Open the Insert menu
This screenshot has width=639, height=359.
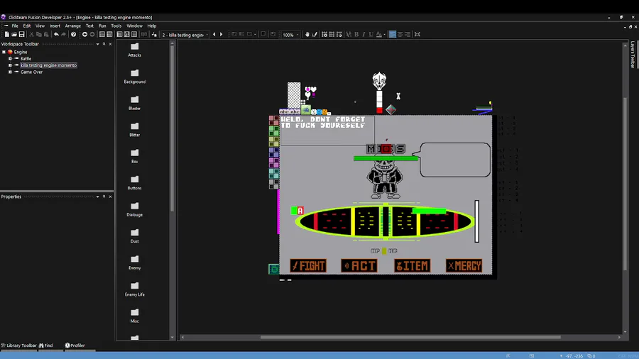[x=55, y=26]
